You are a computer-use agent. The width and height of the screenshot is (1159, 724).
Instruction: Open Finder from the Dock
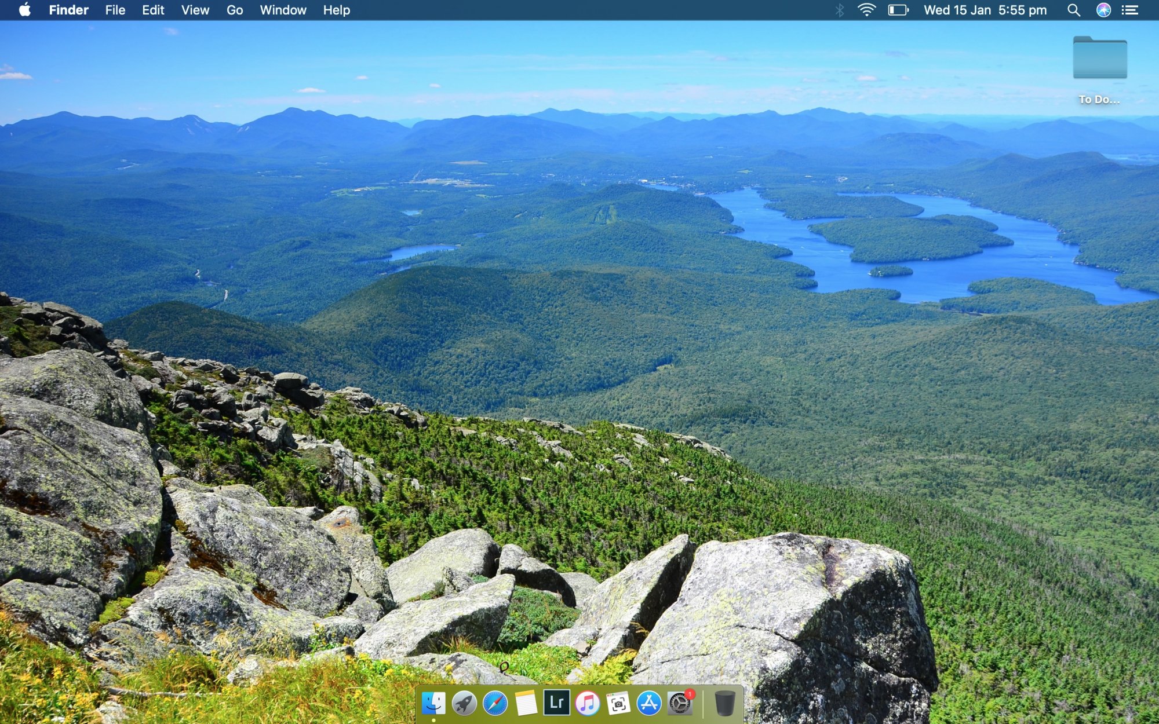tap(433, 703)
